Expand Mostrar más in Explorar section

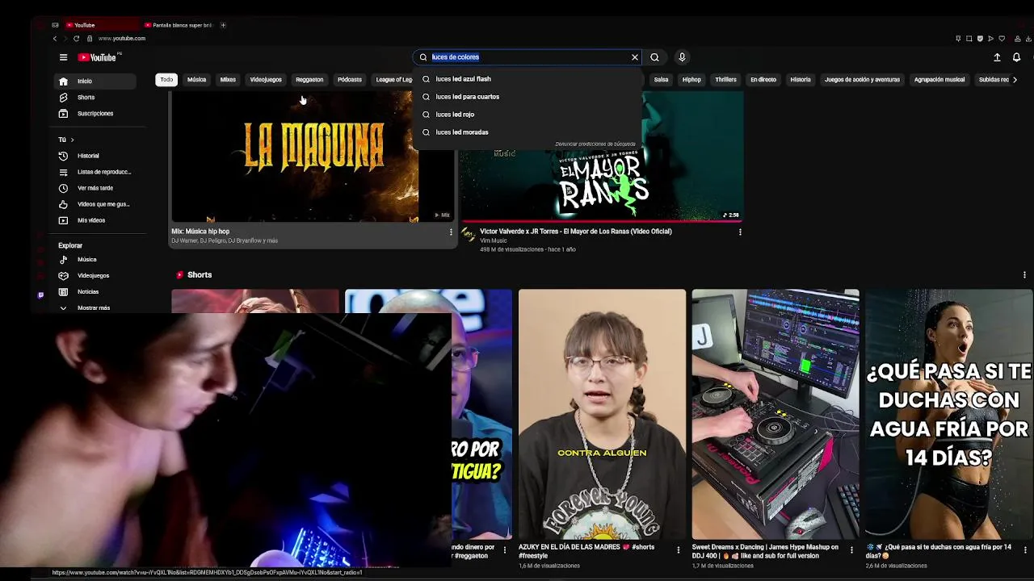(x=95, y=308)
